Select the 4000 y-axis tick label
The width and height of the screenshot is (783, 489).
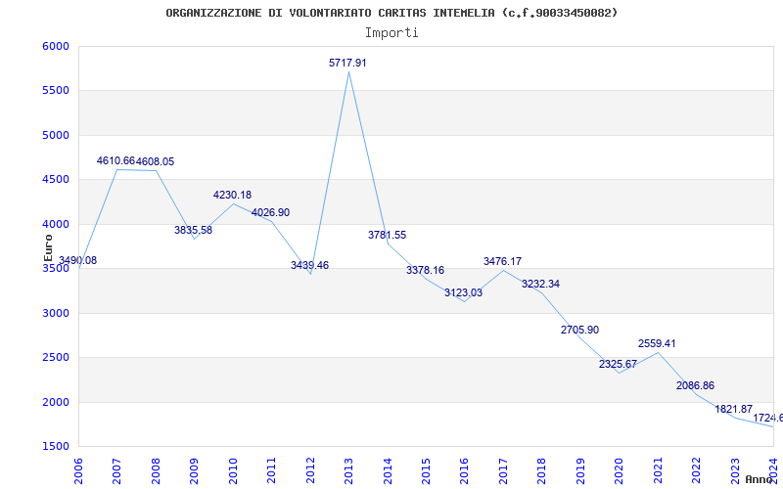56,224
